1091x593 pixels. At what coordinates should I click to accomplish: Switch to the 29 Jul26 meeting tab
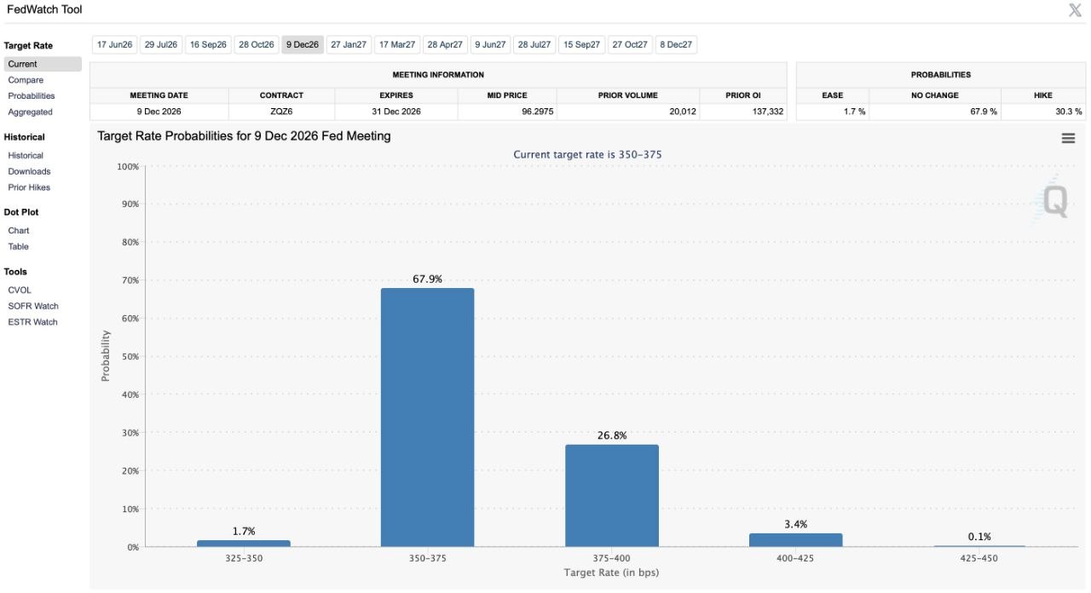162,44
